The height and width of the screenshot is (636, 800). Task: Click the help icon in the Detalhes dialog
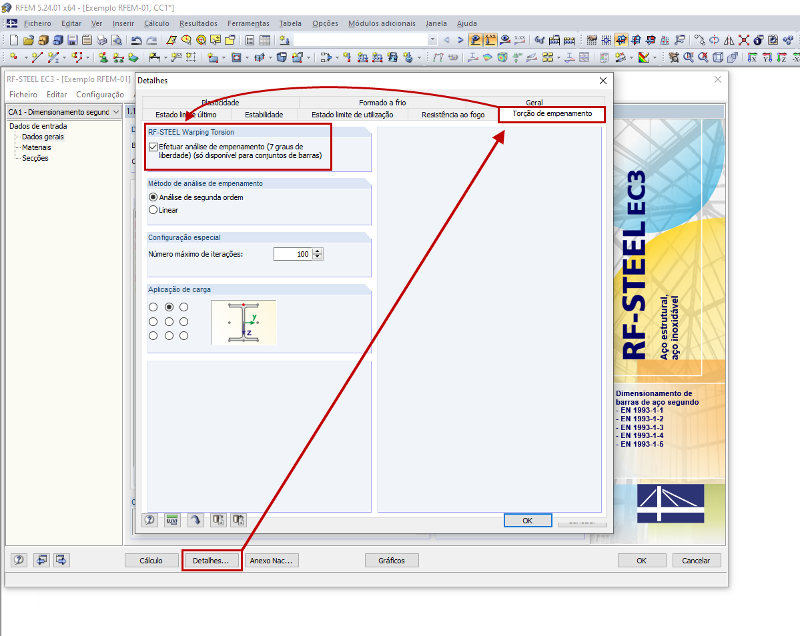click(x=149, y=520)
